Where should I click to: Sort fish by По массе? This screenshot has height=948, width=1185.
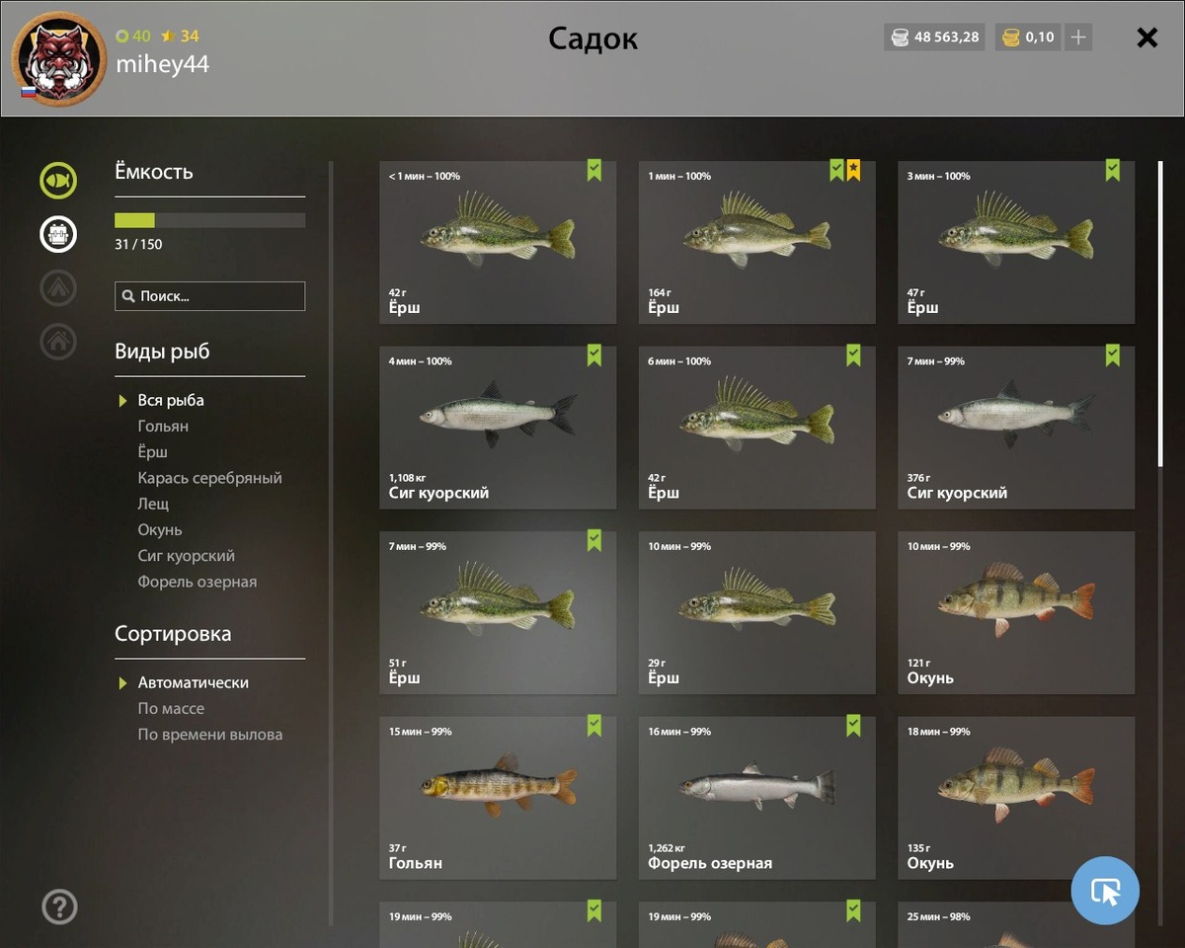pos(171,708)
